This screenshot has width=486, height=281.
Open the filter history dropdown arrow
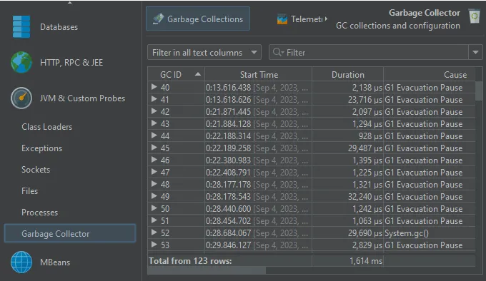pos(475,52)
